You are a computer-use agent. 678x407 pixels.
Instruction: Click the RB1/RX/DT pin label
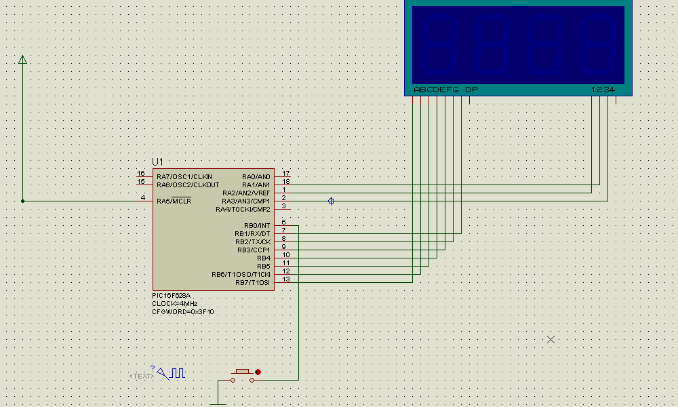pyautogui.click(x=252, y=234)
